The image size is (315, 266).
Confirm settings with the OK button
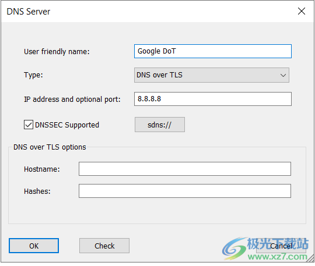(34, 246)
